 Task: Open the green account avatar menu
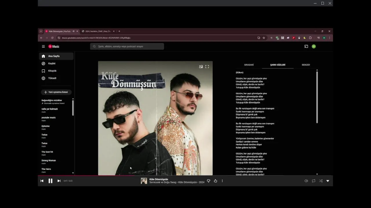coord(314,47)
